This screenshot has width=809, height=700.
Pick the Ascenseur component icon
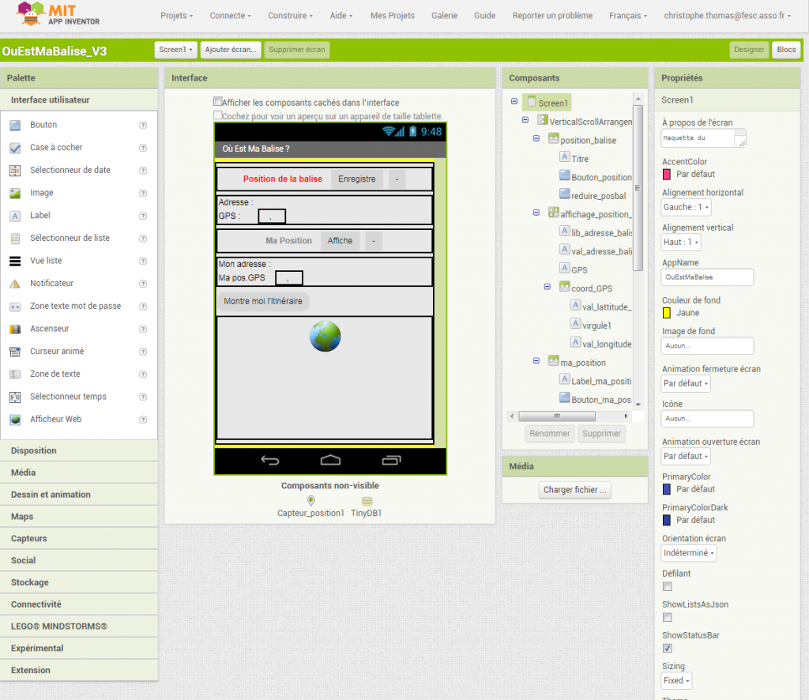(16, 329)
